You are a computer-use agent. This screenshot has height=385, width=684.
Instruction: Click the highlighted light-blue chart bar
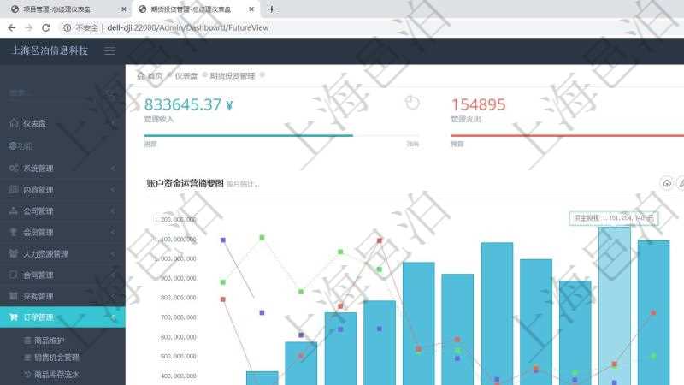(x=614, y=308)
